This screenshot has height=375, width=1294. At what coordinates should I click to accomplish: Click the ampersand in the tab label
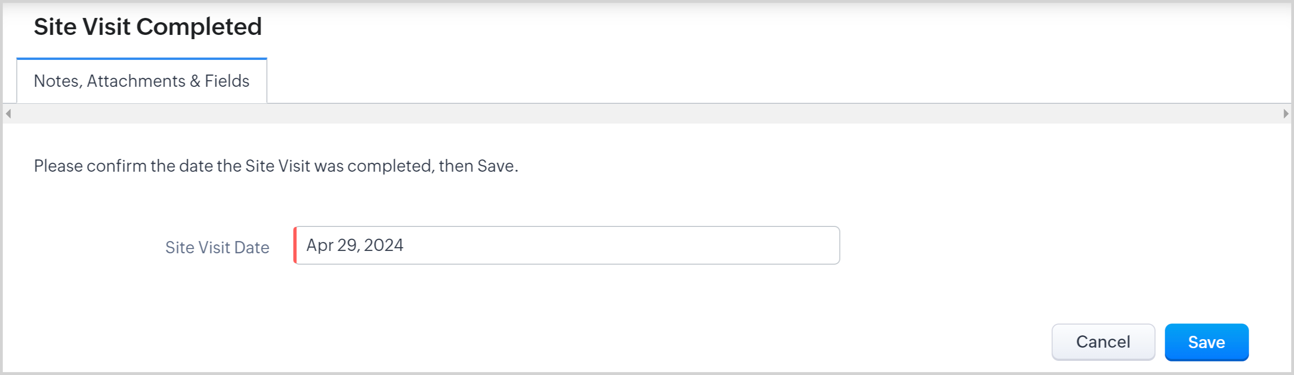tap(195, 81)
